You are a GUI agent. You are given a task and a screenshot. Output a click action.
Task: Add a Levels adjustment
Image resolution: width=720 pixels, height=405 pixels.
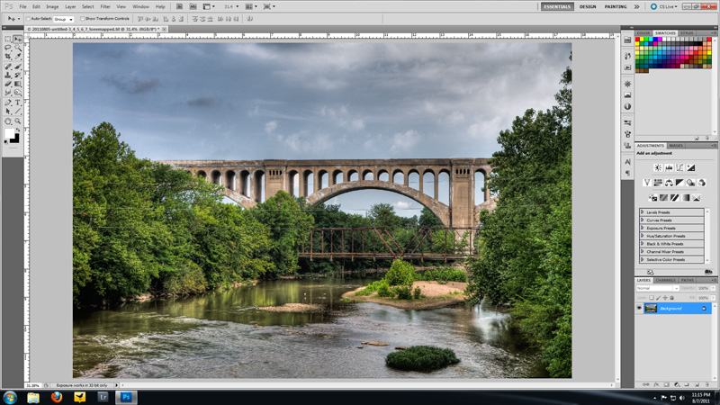pyautogui.click(x=669, y=167)
